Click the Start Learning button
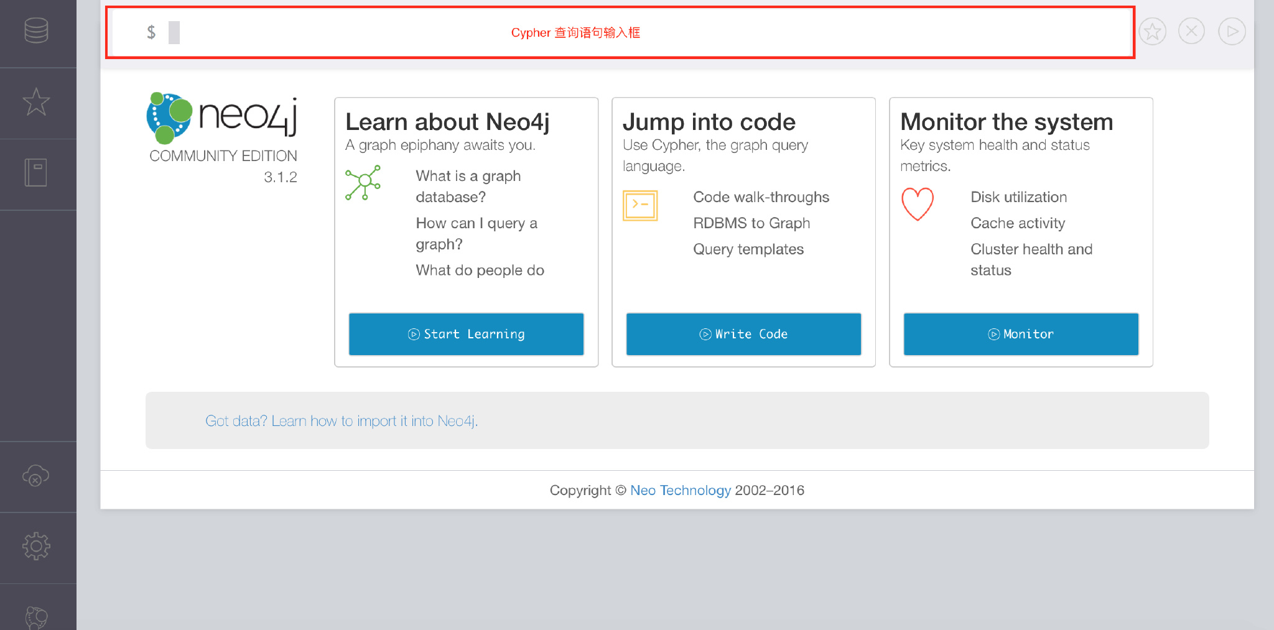The image size is (1274, 630). coord(466,334)
